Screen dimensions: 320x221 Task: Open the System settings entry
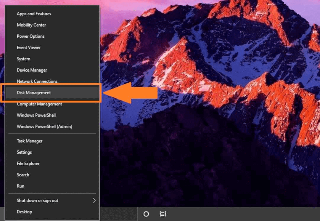tap(23, 59)
